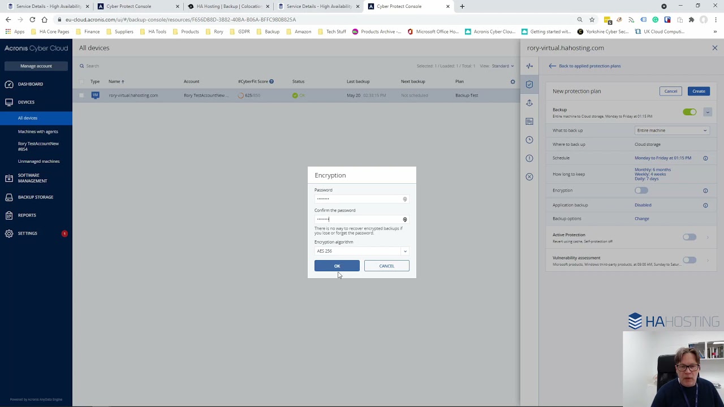The width and height of the screenshot is (724, 407).
Task: Close the rory-virtual.hahosting.com side panel
Action: point(715,48)
